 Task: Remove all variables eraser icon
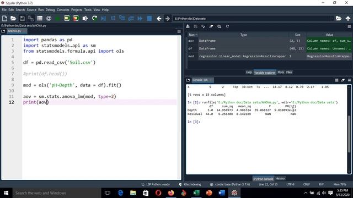[x=211, y=26]
